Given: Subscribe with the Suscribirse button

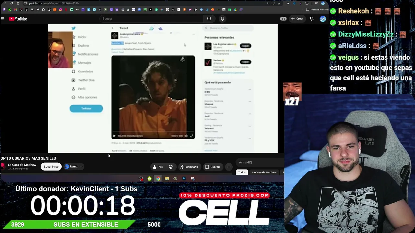Looking at the screenshot, I should (x=51, y=167).
